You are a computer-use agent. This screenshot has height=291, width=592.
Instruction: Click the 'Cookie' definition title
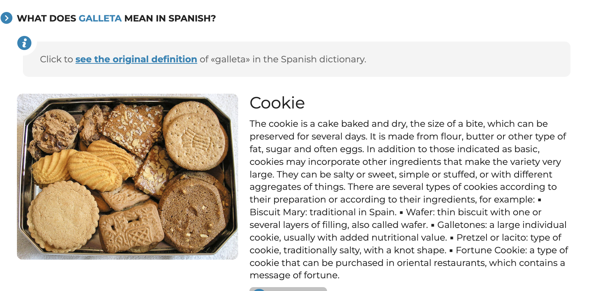point(277,103)
